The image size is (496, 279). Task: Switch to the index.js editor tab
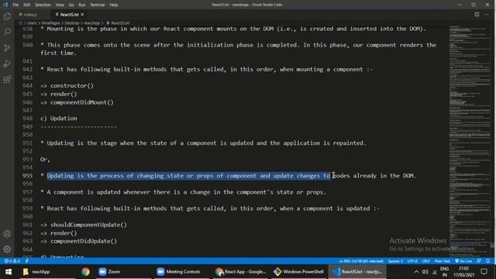31,15
